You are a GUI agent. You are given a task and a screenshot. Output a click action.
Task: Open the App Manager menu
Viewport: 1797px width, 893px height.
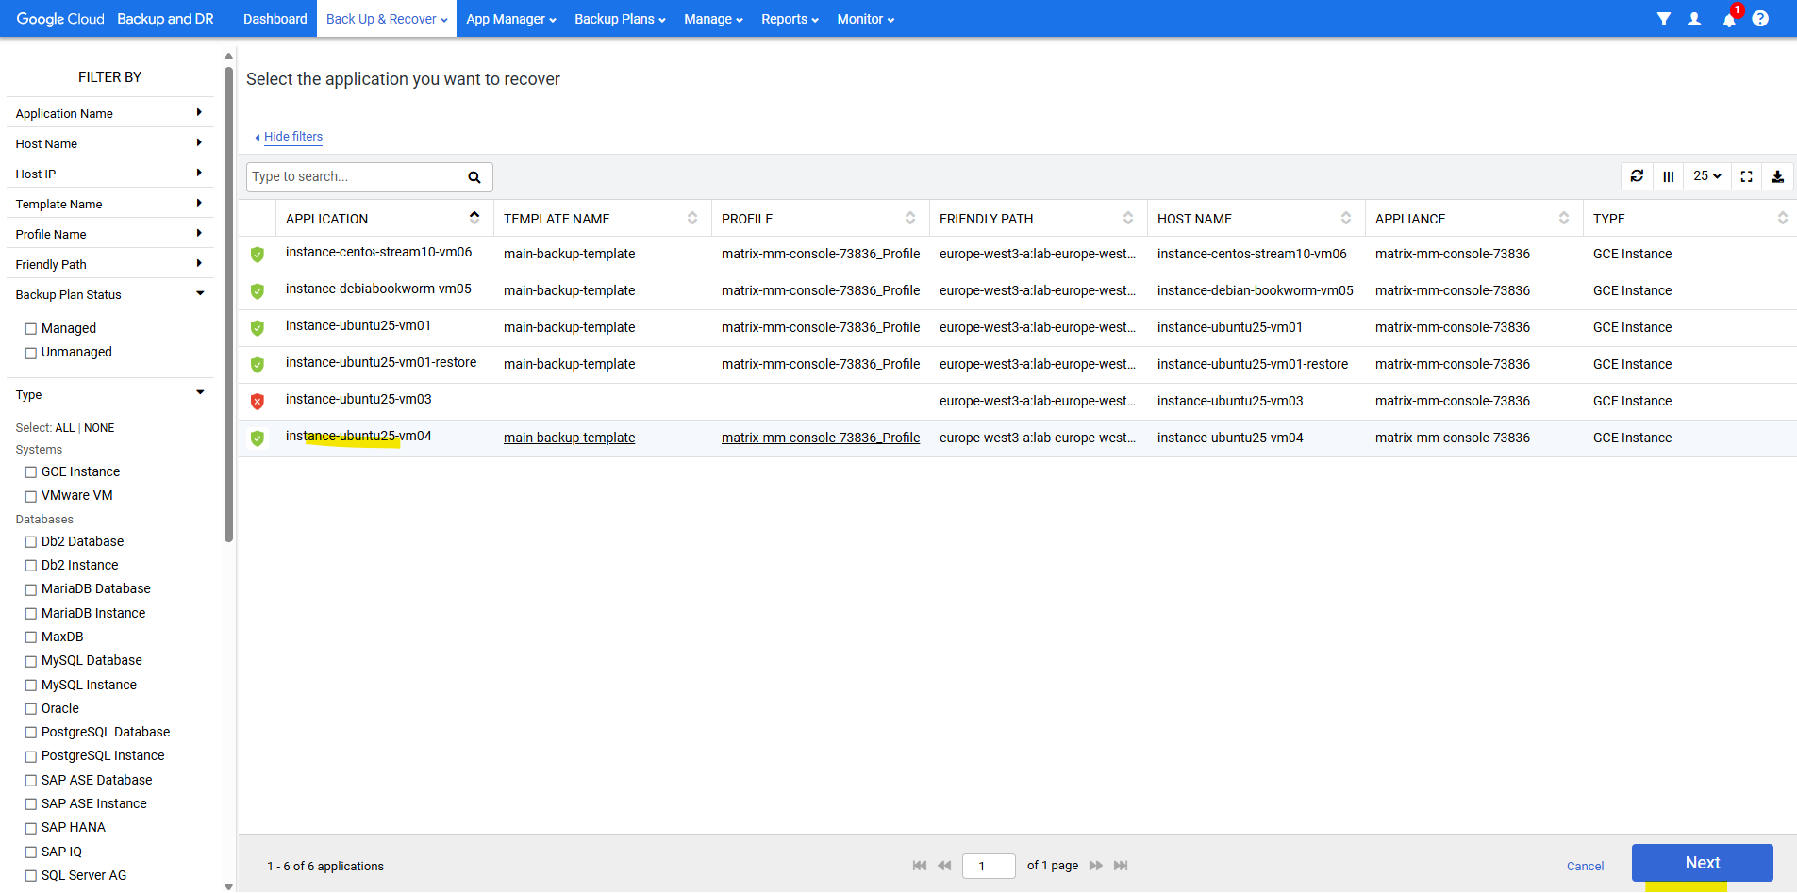[510, 19]
